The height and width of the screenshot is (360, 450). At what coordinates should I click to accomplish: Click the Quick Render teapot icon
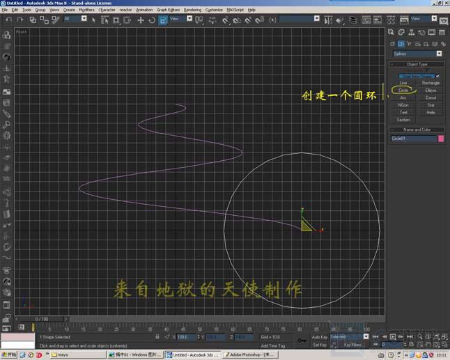[x=444, y=21]
